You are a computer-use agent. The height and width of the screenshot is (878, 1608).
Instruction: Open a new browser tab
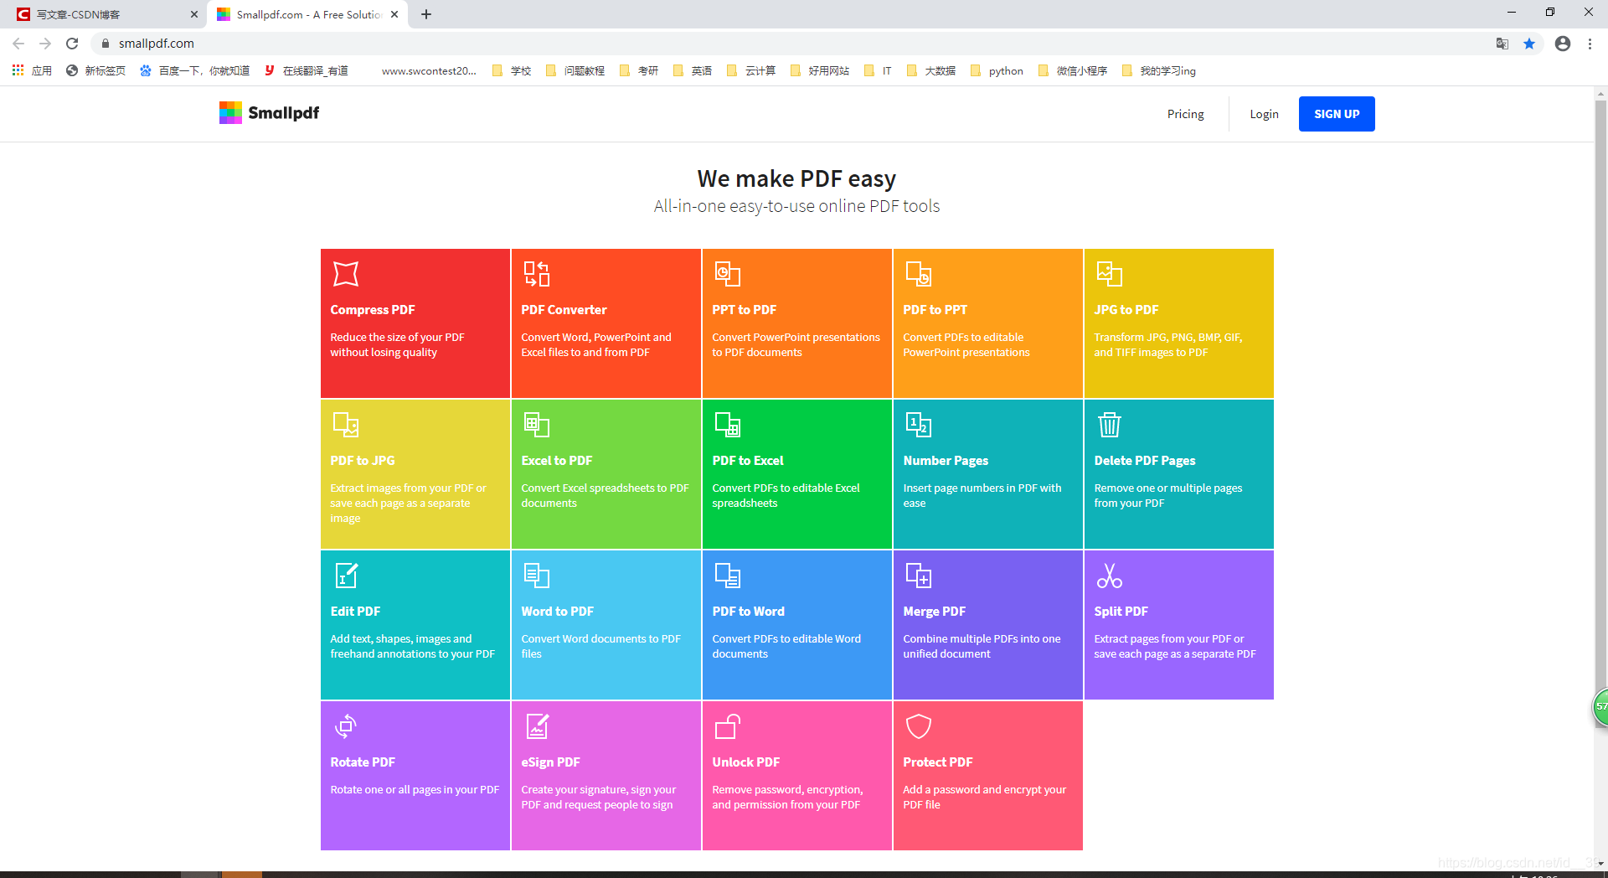(x=426, y=14)
